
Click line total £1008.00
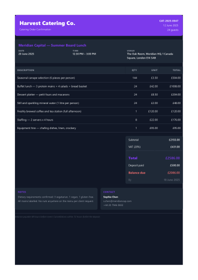pos(175,86)
